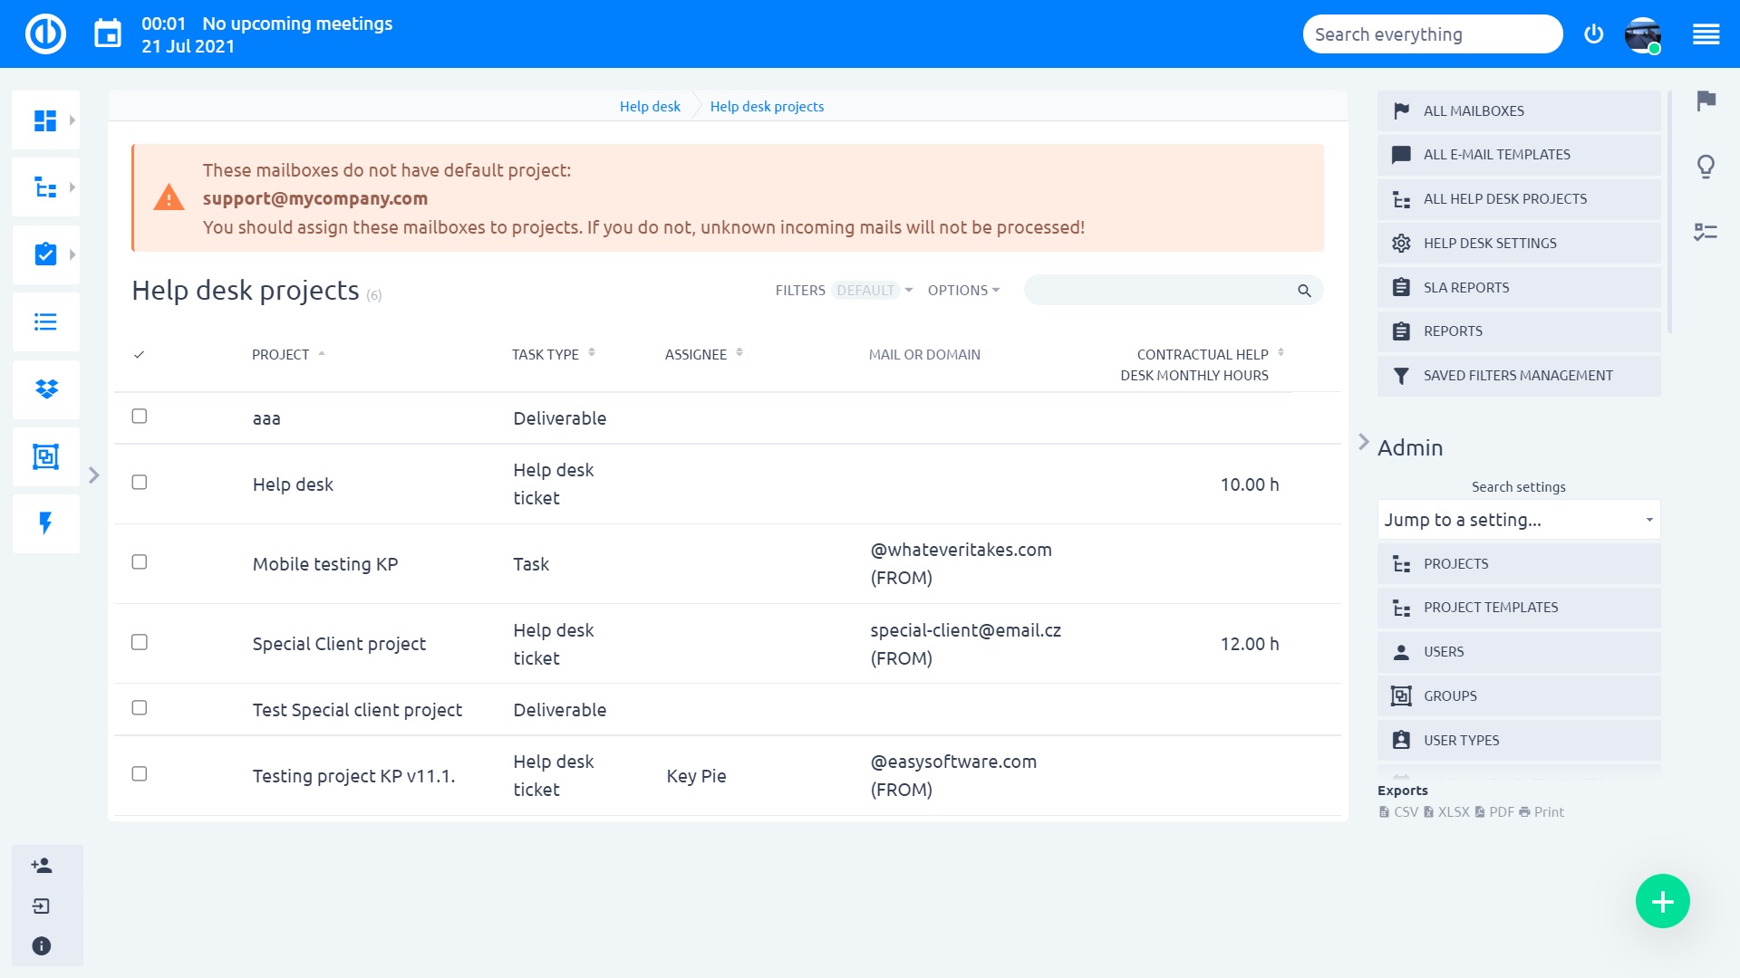Image resolution: width=1740 pixels, height=978 pixels.
Task: Open the hamburger menu icon top right
Action: click(x=1706, y=34)
